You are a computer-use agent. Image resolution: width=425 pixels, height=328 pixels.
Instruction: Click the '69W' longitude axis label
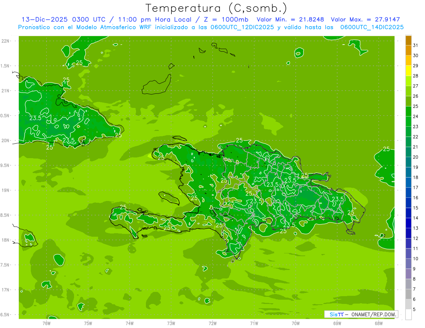tap(337, 323)
